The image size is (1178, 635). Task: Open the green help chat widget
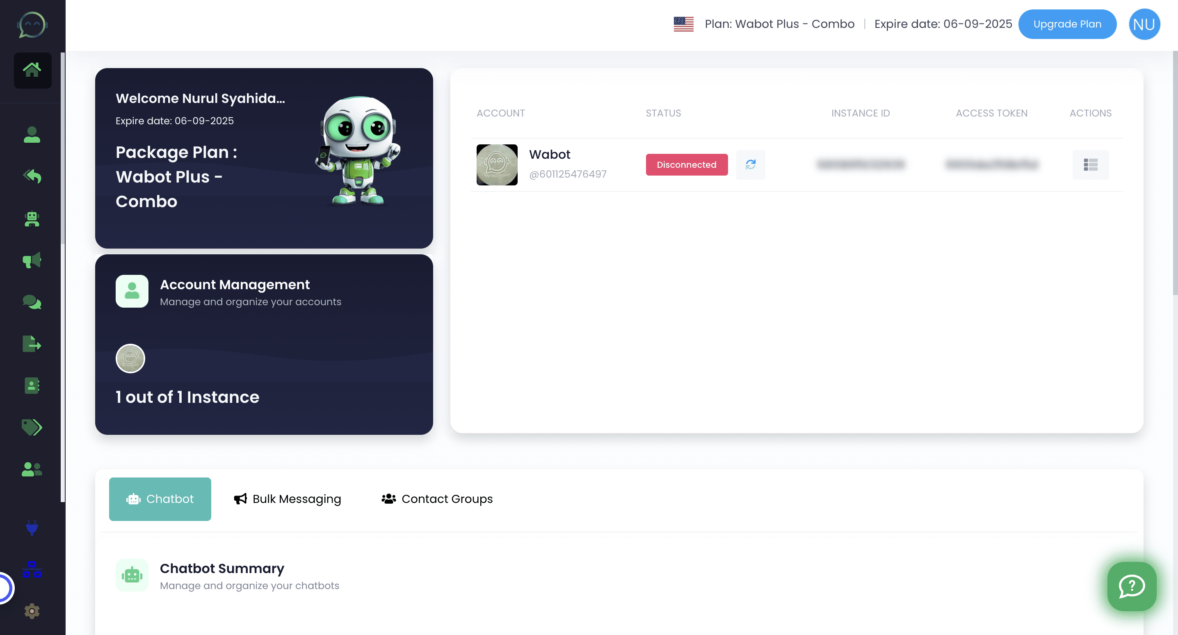pos(1131,586)
